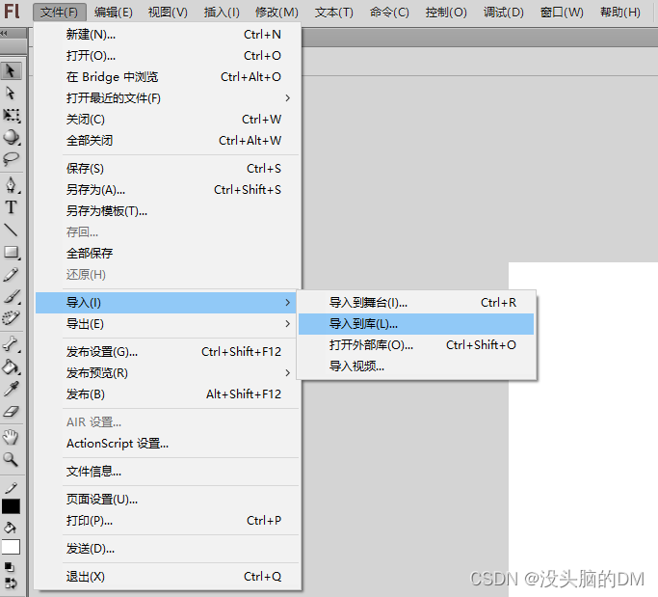
Task: Select the Text tool
Action: click(x=11, y=207)
